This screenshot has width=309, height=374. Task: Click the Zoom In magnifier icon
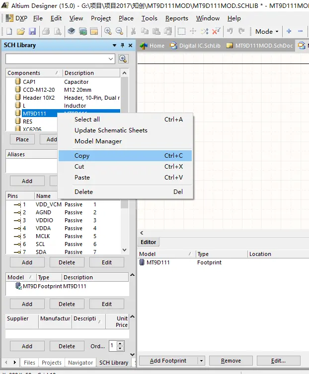108,31
